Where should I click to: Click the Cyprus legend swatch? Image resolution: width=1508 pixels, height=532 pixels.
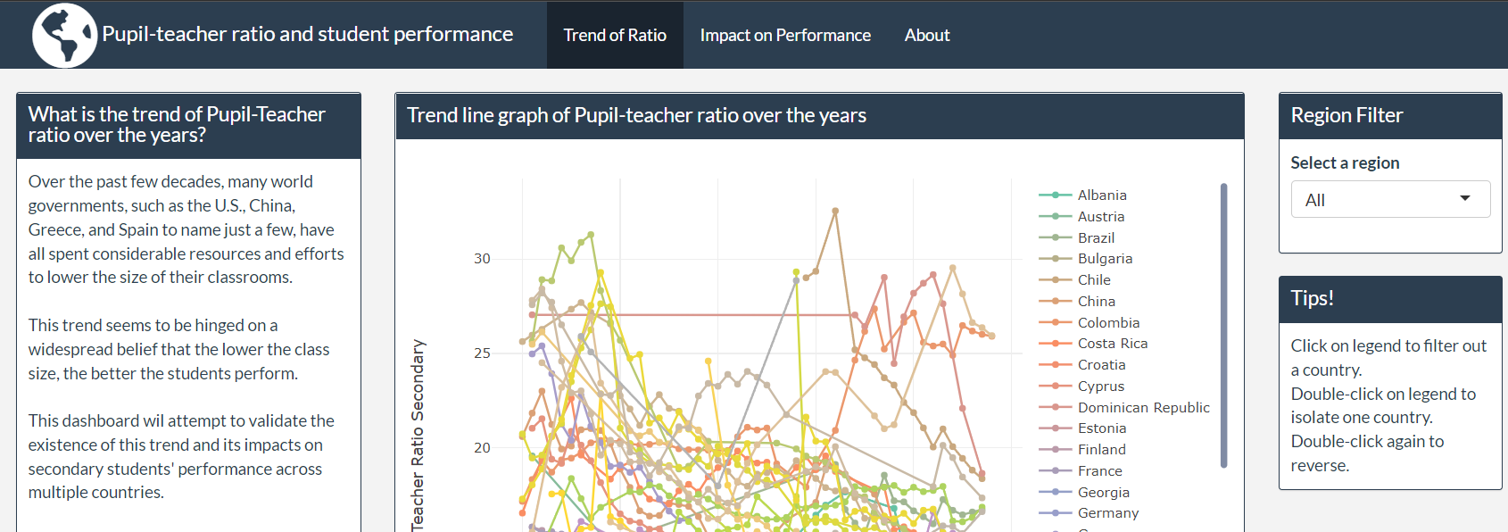point(1056,387)
